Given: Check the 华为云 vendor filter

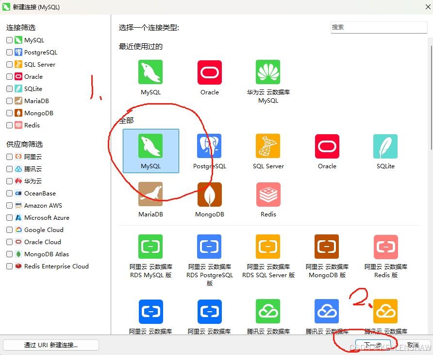Looking at the screenshot, I should coord(9,181).
